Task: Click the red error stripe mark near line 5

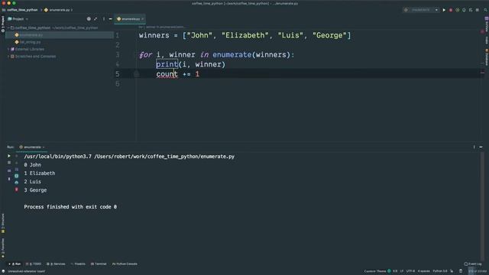Action: pos(482,73)
